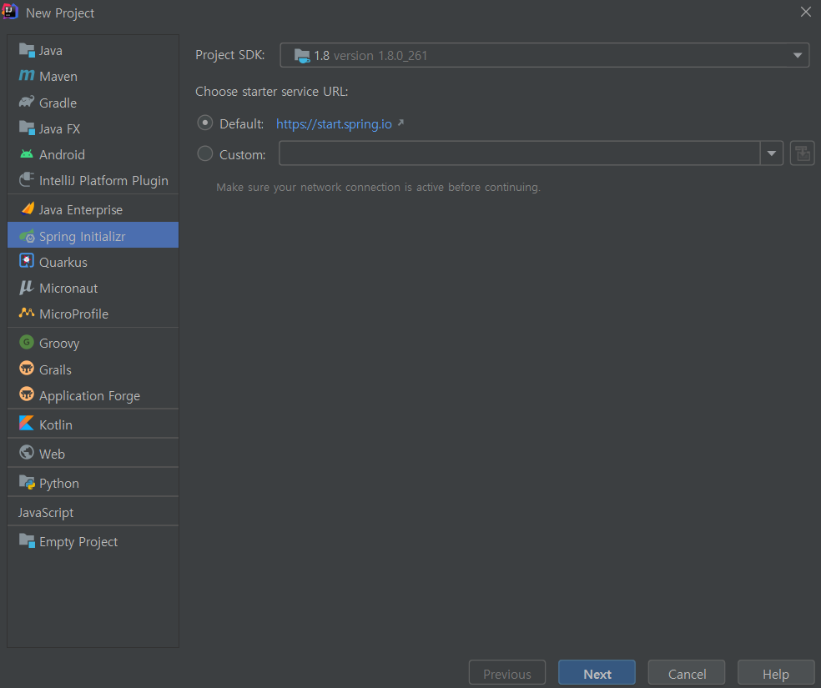This screenshot has height=688, width=821.
Task: Click the Java Enterprise icon
Action: tap(28, 208)
